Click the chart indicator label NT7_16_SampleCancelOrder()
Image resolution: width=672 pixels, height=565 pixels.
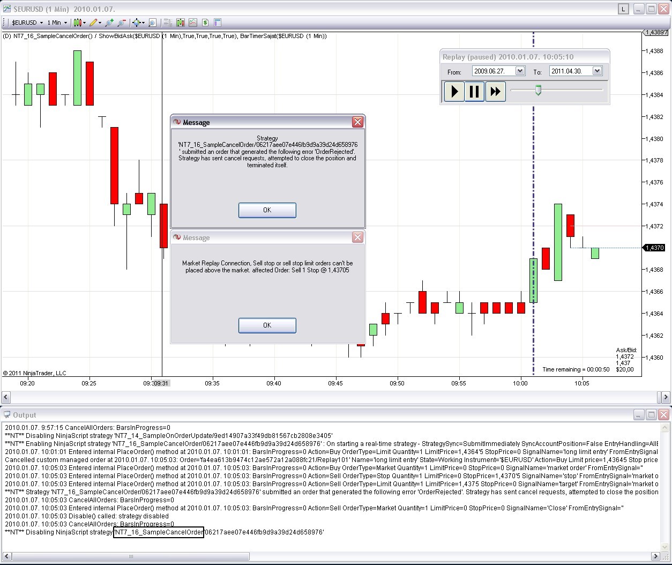[x=53, y=36]
